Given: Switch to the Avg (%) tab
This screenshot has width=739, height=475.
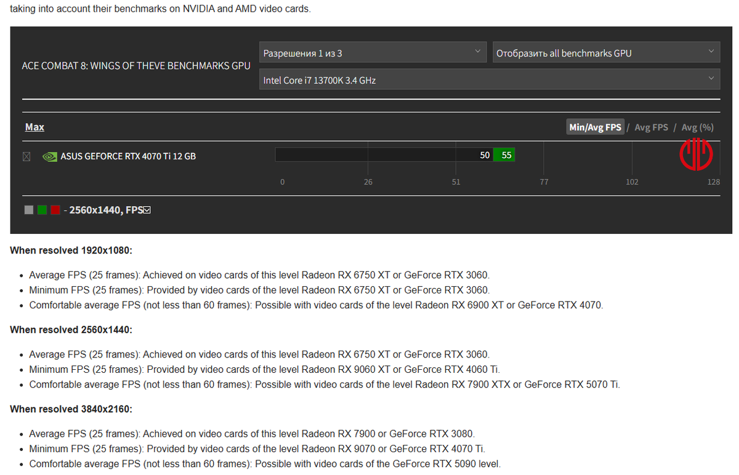Looking at the screenshot, I should coord(697,127).
